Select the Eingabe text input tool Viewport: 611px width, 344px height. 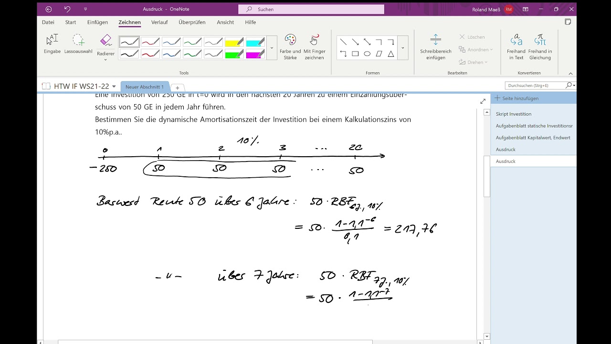(52, 44)
